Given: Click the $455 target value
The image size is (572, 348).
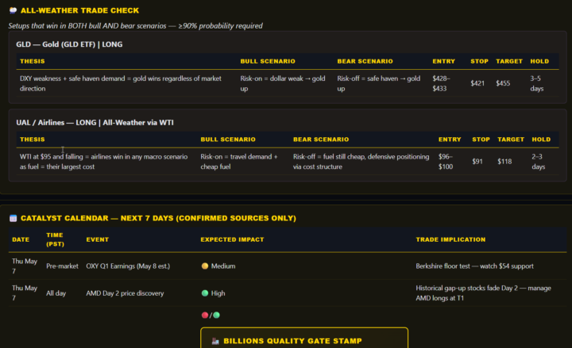Looking at the screenshot, I should point(503,83).
